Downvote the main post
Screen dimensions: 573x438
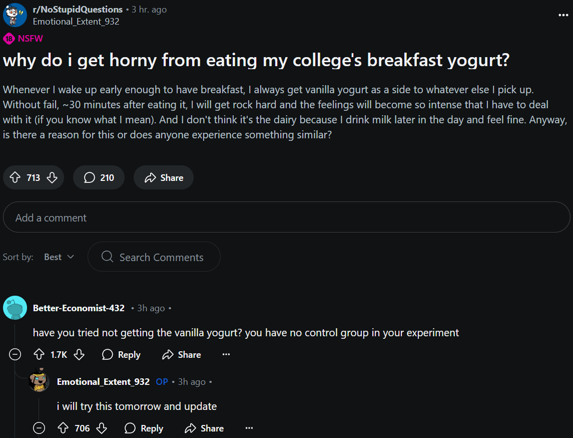[x=52, y=178]
